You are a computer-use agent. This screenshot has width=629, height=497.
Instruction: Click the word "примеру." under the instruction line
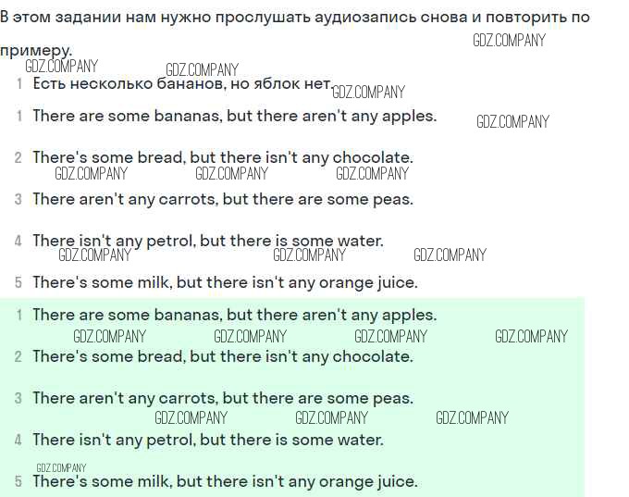pos(35,50)
